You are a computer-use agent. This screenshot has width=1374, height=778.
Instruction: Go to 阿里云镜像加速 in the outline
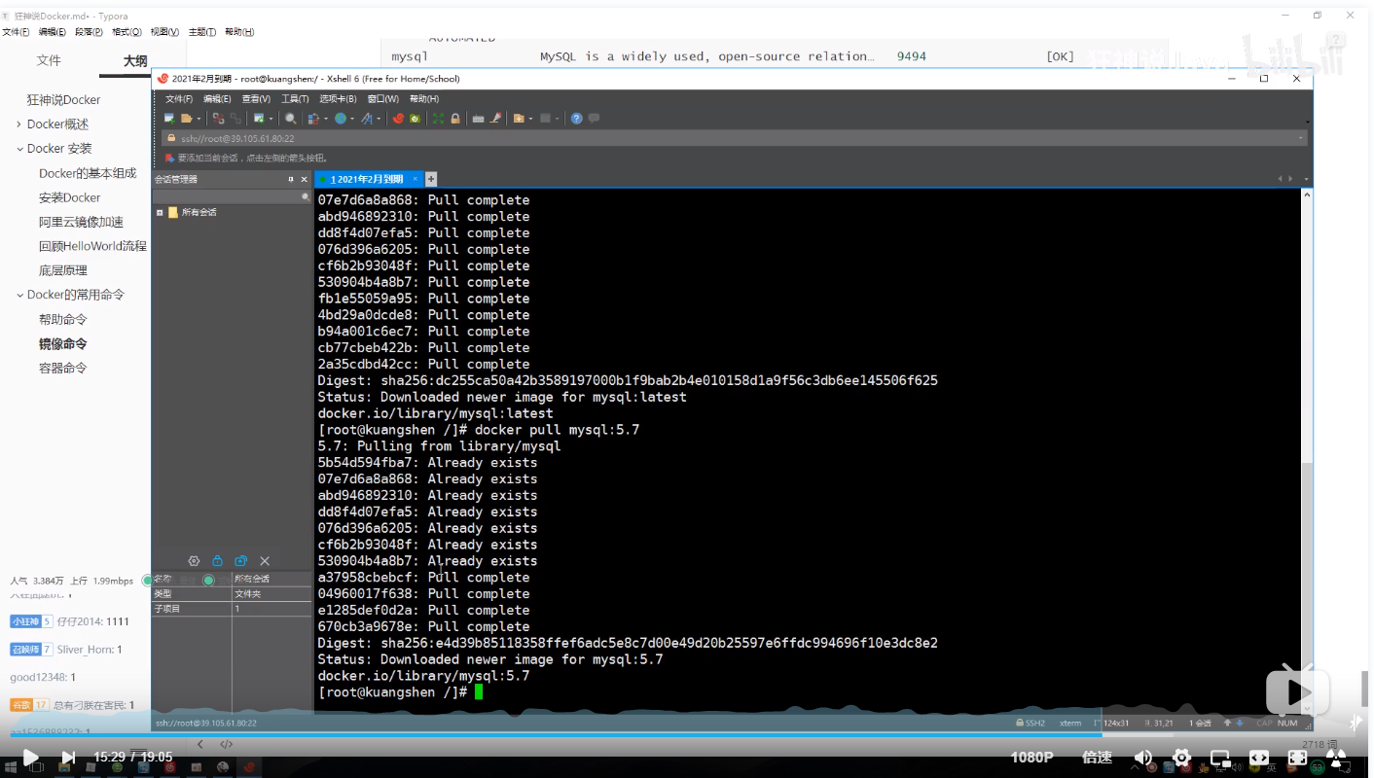click(82, 222)
